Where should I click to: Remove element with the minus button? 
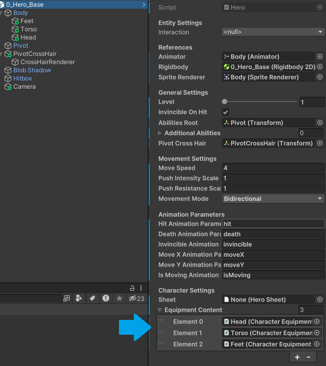(x=308, y=357)
